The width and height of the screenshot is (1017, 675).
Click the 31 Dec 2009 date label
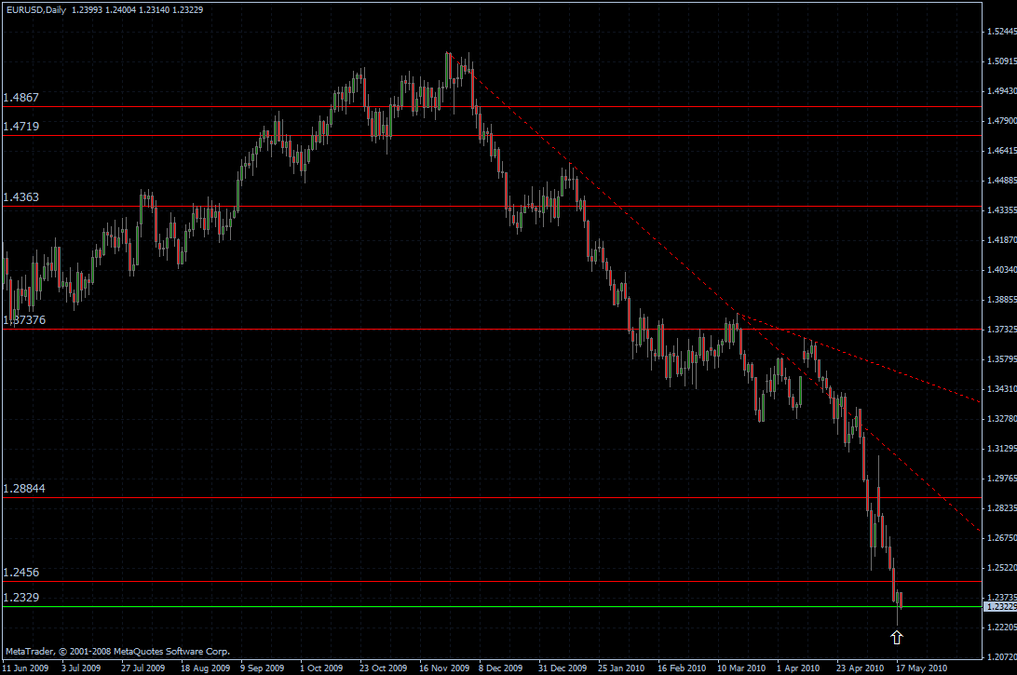[563, 668]
